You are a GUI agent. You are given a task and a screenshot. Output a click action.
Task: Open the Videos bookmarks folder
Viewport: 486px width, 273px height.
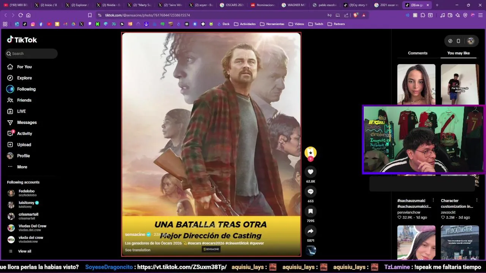click(x=296, y=24)
